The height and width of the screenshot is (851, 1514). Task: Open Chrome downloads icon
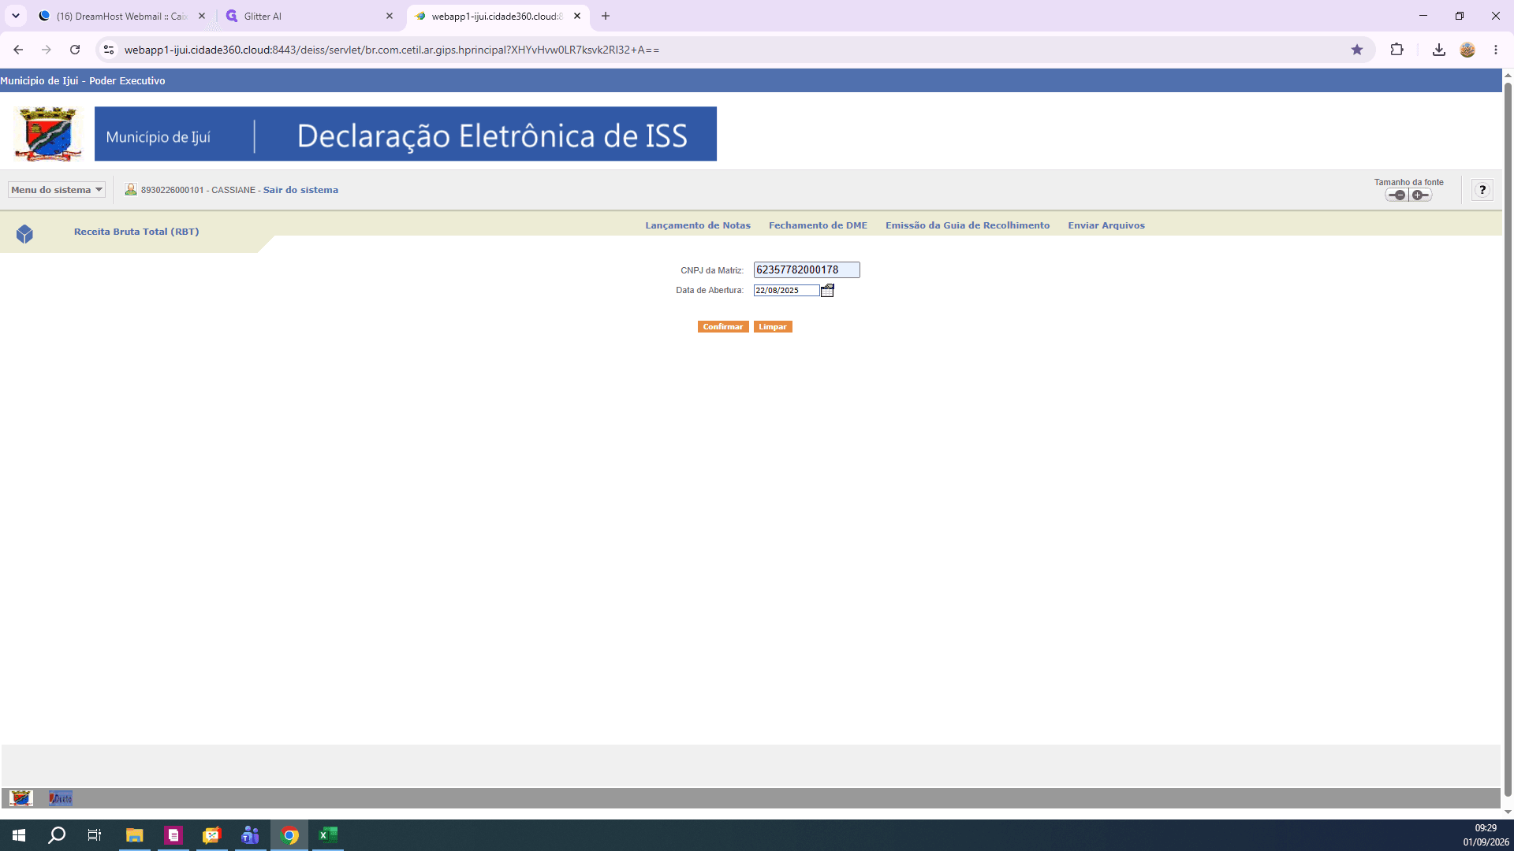1439,50
